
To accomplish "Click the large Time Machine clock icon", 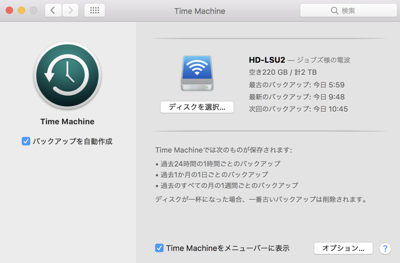I will coord(67,76).
